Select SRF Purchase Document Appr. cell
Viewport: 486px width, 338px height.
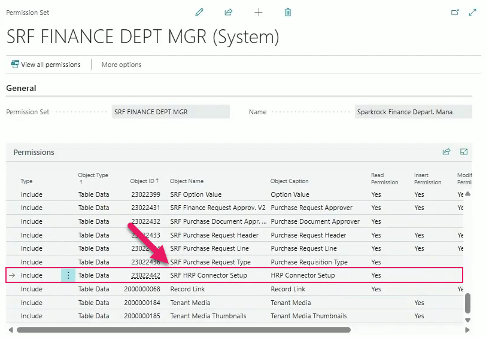218,221
